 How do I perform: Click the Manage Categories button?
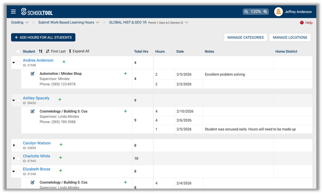[x=245, y=37]
